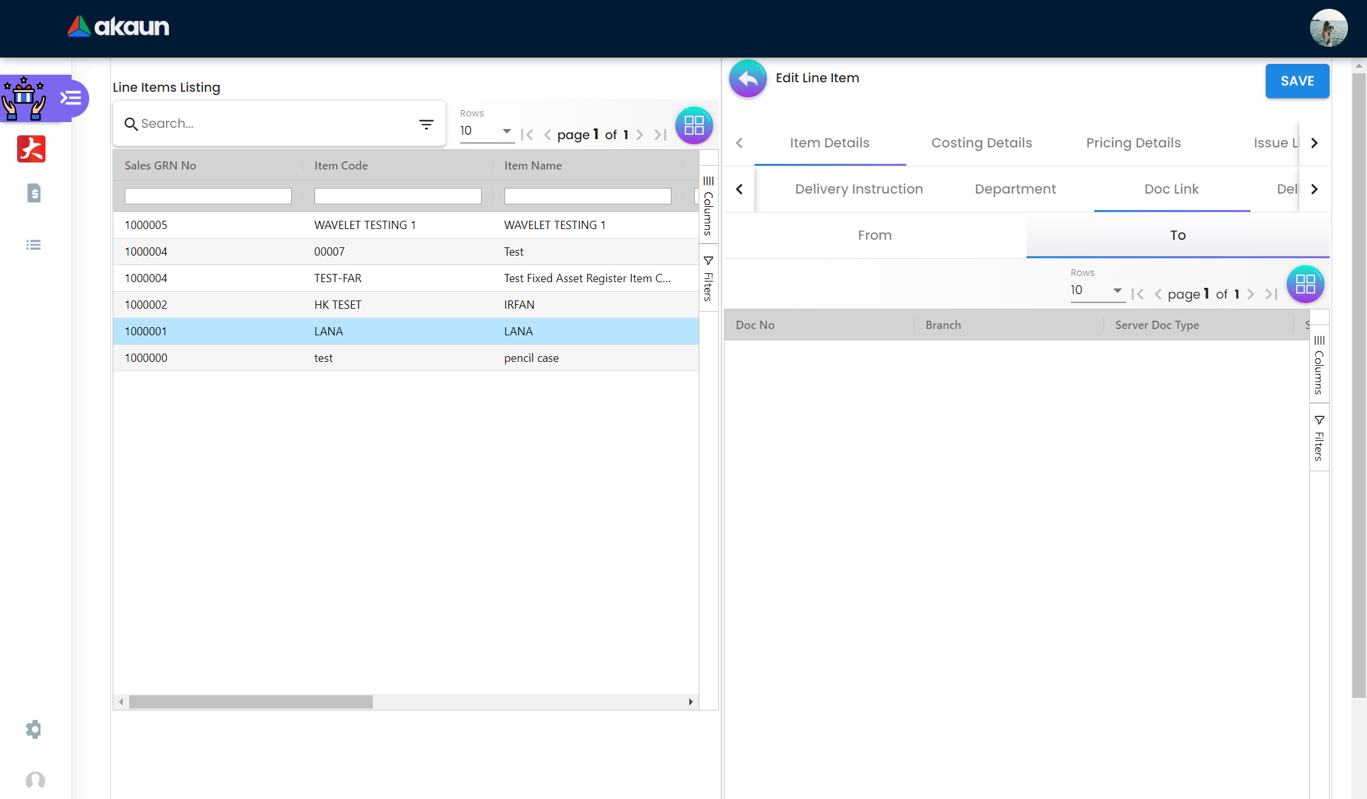Open the Rows dropdown in Line Items Listing
1367x799 pixels.
coord(486,131)
